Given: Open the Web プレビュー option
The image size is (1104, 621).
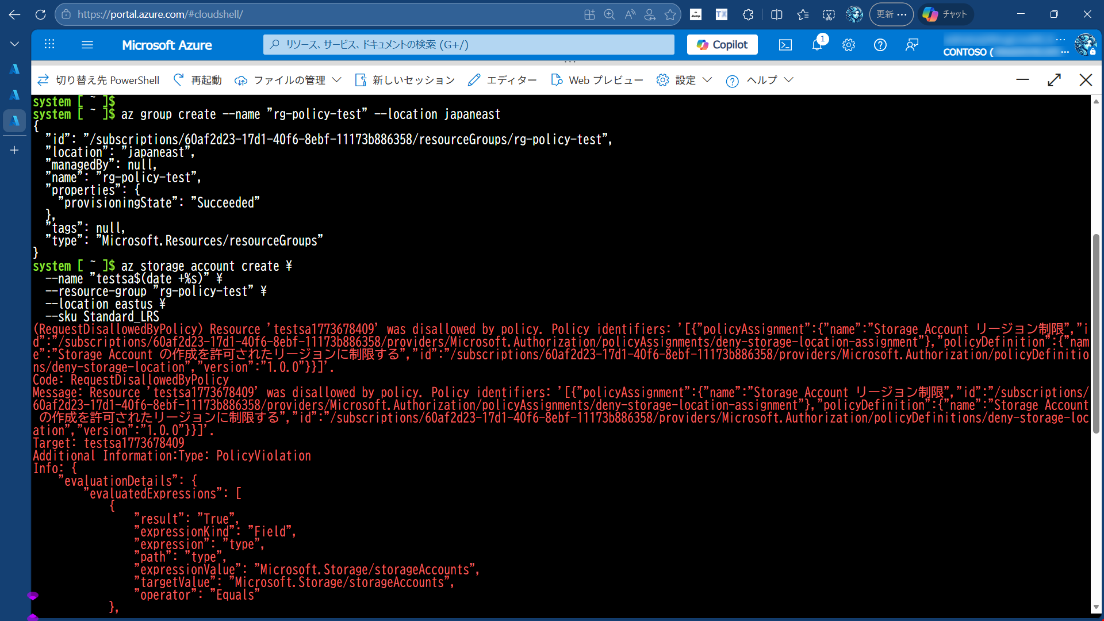Looking at the screenshot, I should coord(597,80).
